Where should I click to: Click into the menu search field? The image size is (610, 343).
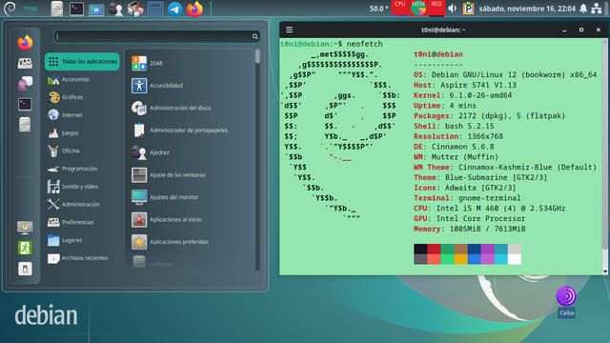coord(156,36)
